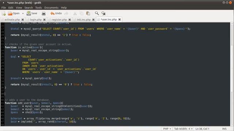Open Find with magnifier icon
Viewport: 234px width, 131px height.
[97, 13]
